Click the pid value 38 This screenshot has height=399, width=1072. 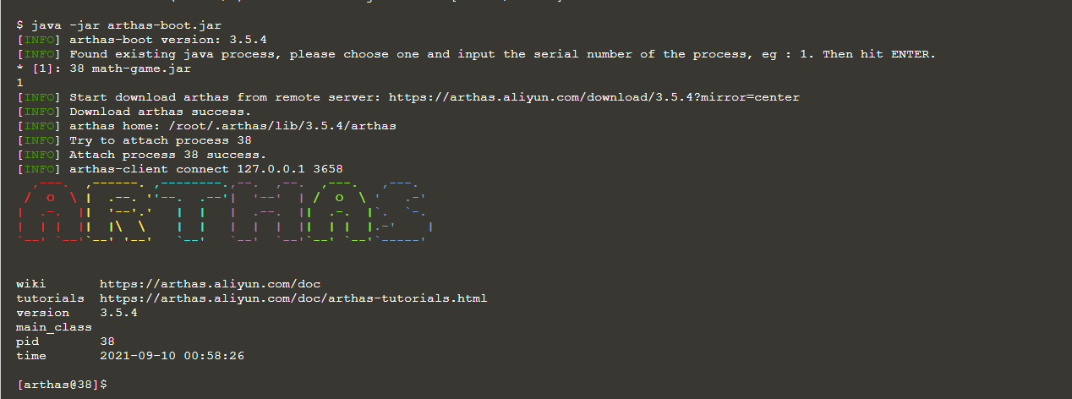pyautogui.click(x=107, y=342)
